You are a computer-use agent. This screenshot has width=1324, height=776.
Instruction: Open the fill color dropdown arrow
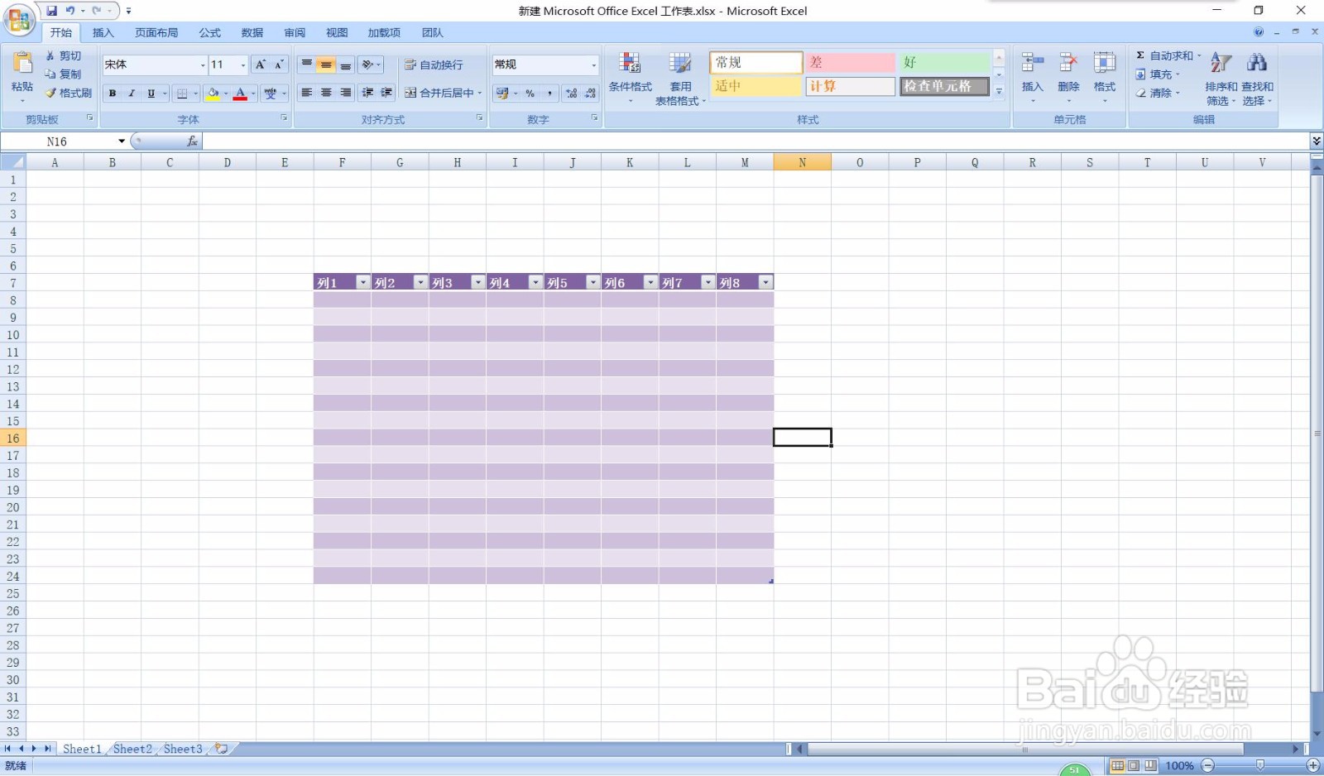click(x=226, y=93)
